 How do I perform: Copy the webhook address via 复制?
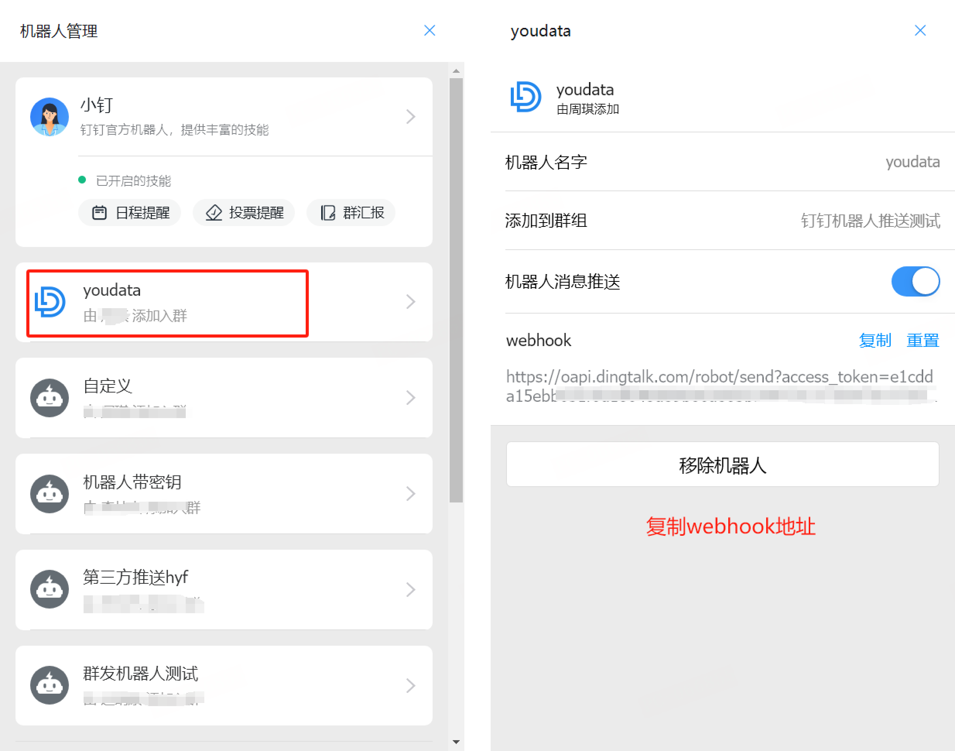click(875, 340)
